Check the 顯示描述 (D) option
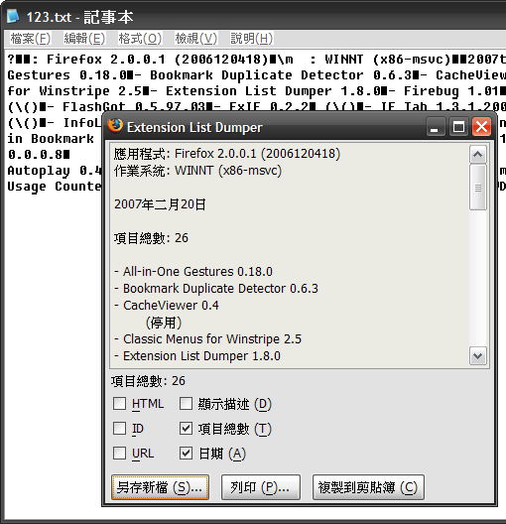Viewport: 506px width, 524px height. pos(186,403)
